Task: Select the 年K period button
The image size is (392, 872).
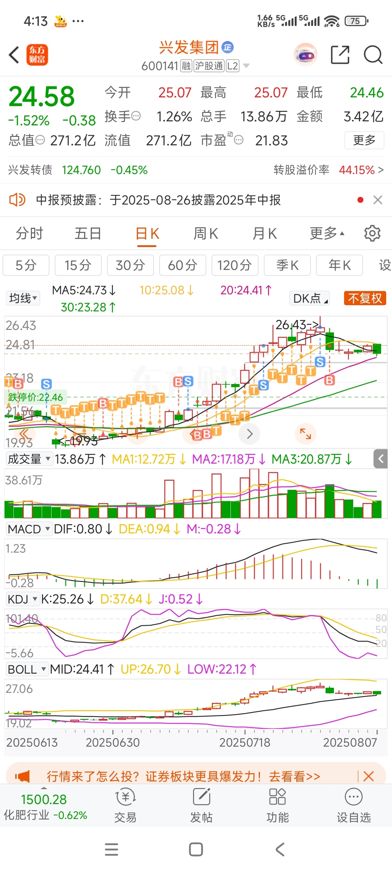Action: [x=339, y=265]
